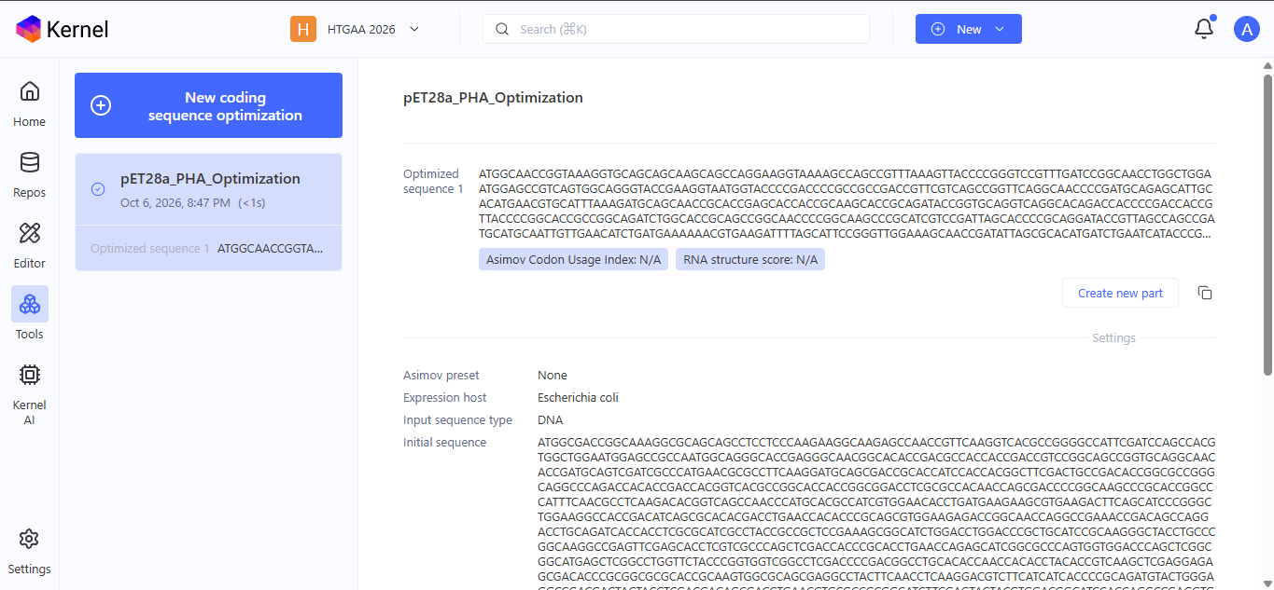The width and height of the screenshot is (1274, 590).
Task: Click the Oct 6, 2026 timestamp
Action: pos(175,203)
